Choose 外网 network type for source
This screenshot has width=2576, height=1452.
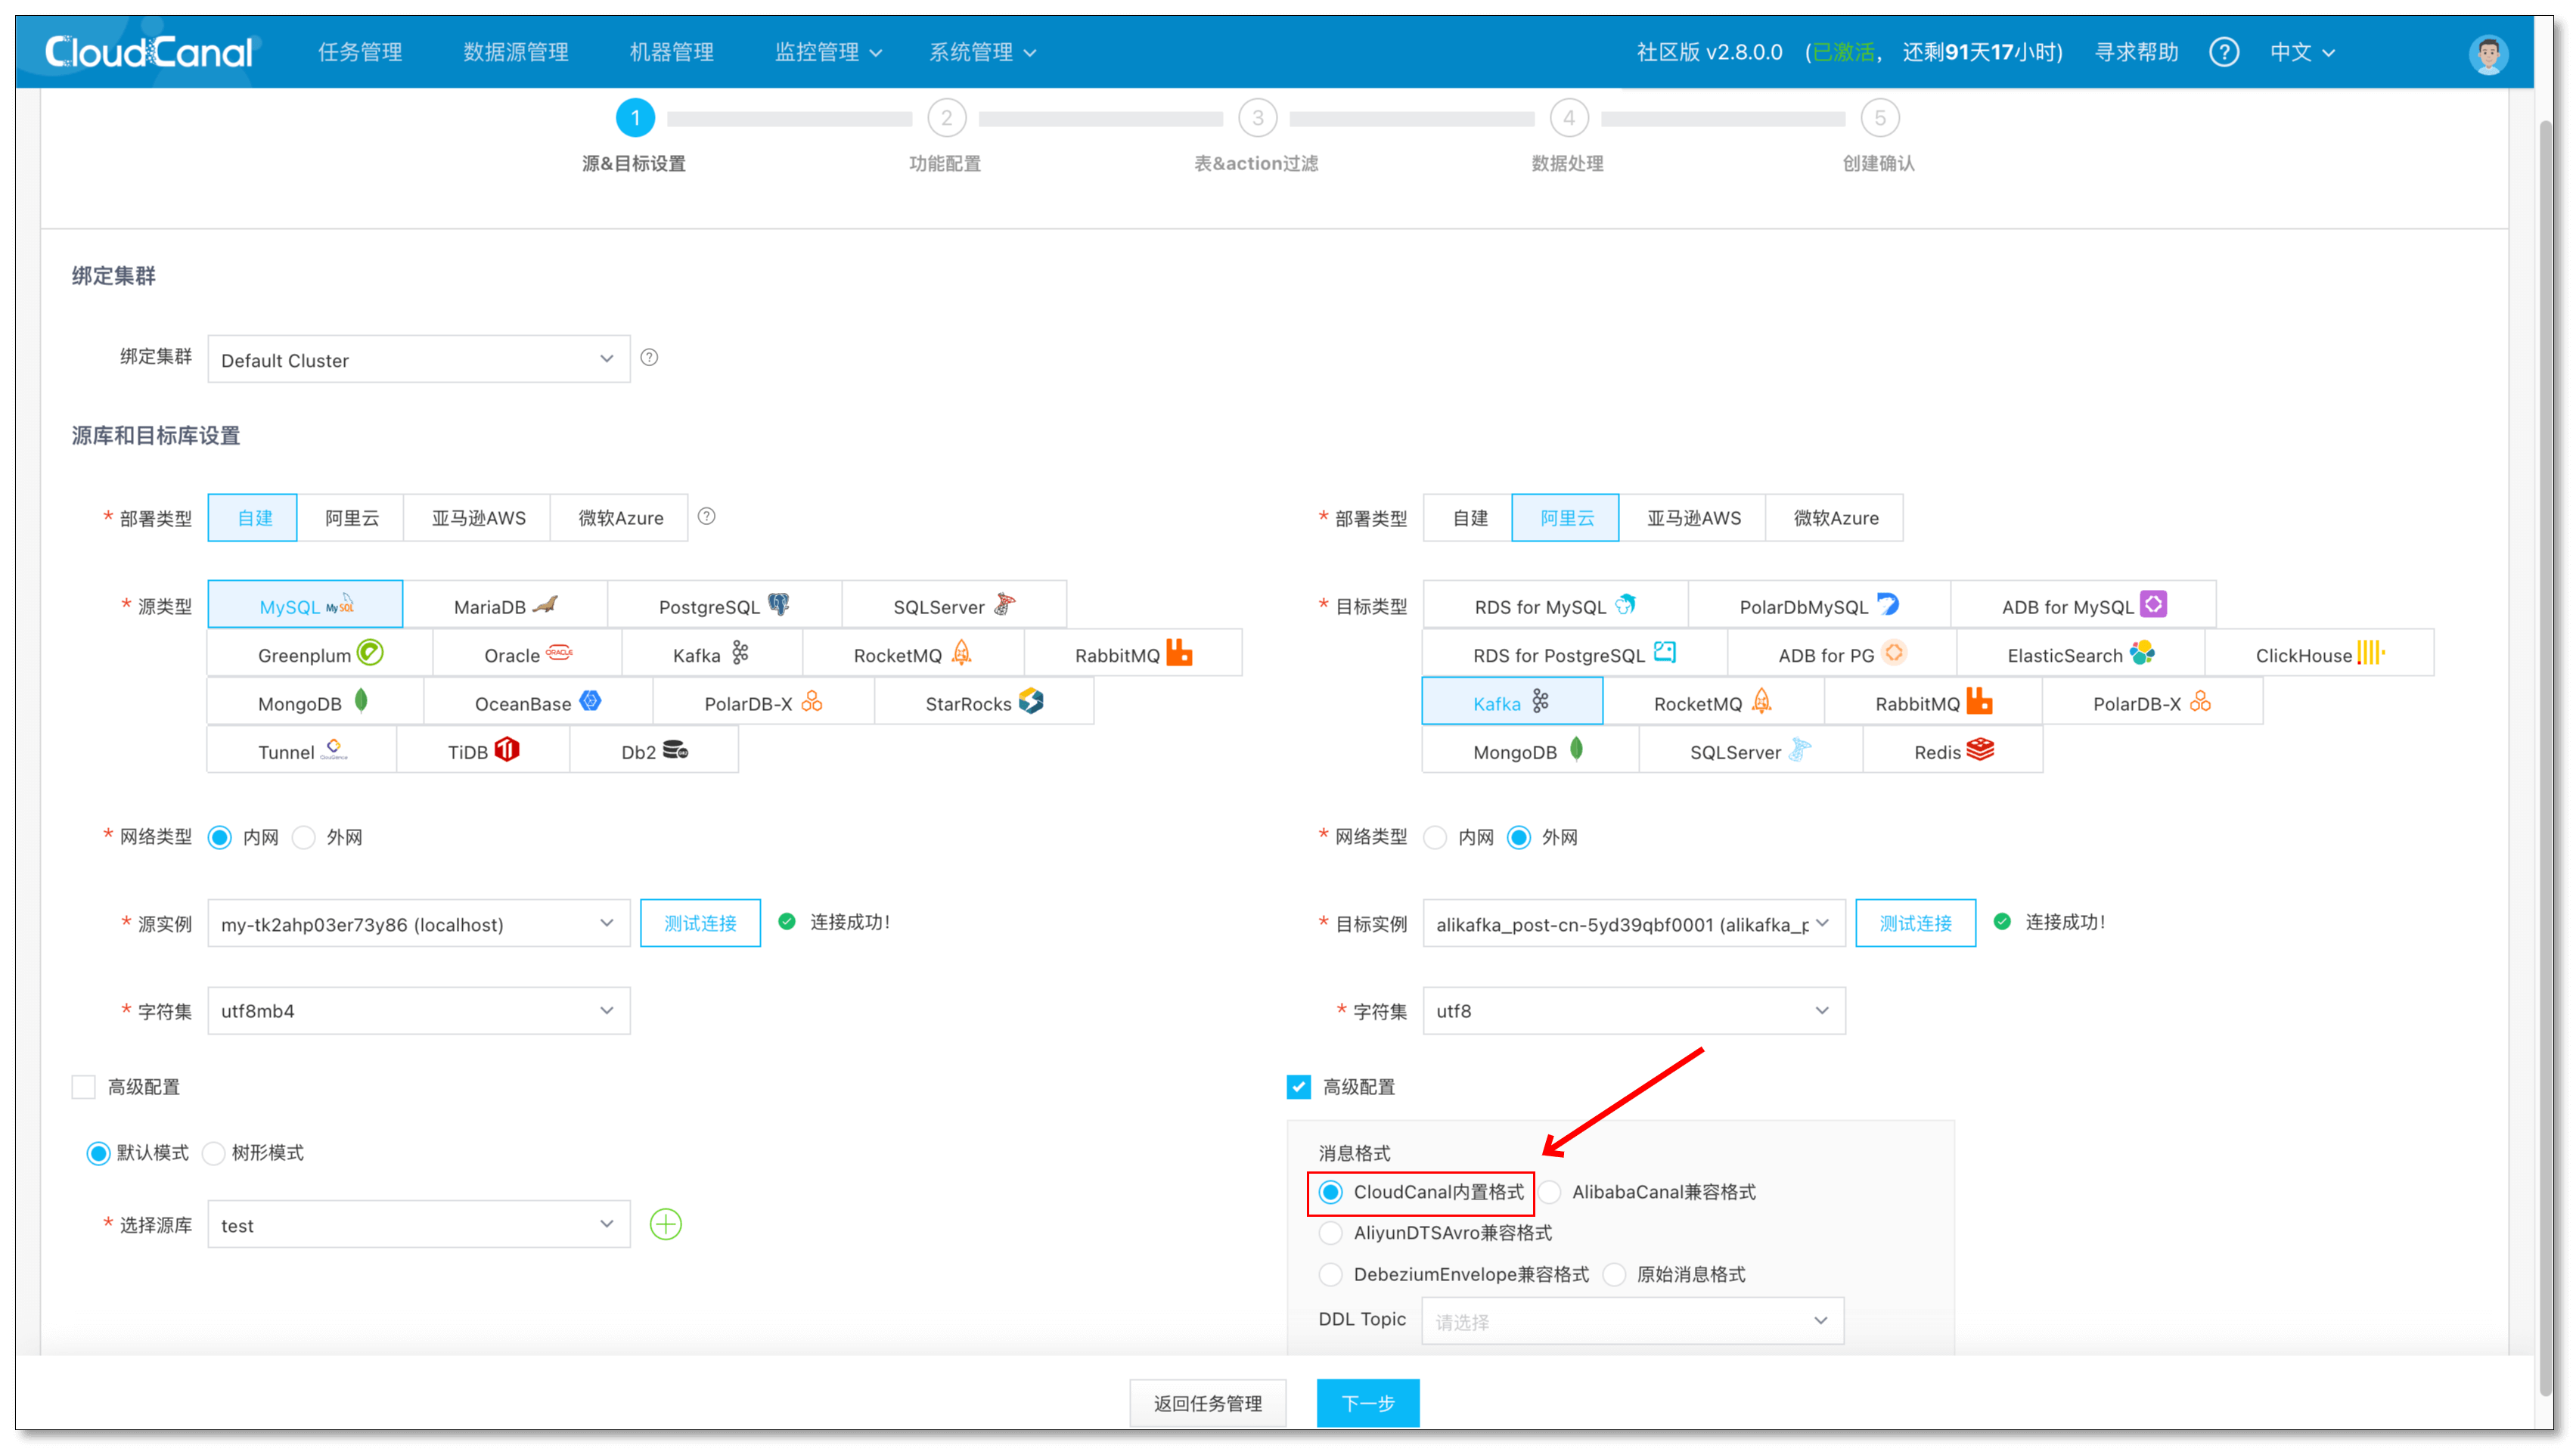pos(304,837)
